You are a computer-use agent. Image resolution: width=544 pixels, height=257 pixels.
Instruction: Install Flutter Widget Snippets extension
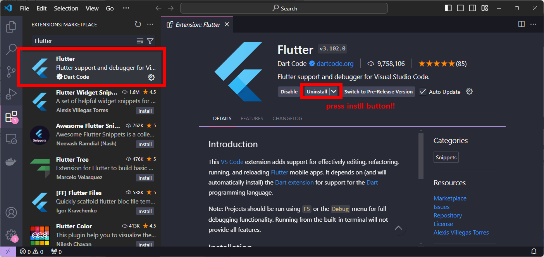click(x=145, y=111)
